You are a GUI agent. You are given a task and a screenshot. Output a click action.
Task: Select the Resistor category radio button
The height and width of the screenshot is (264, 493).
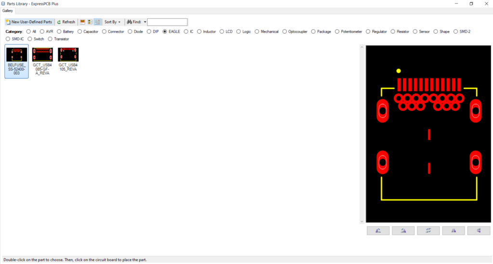coord(393,32)
